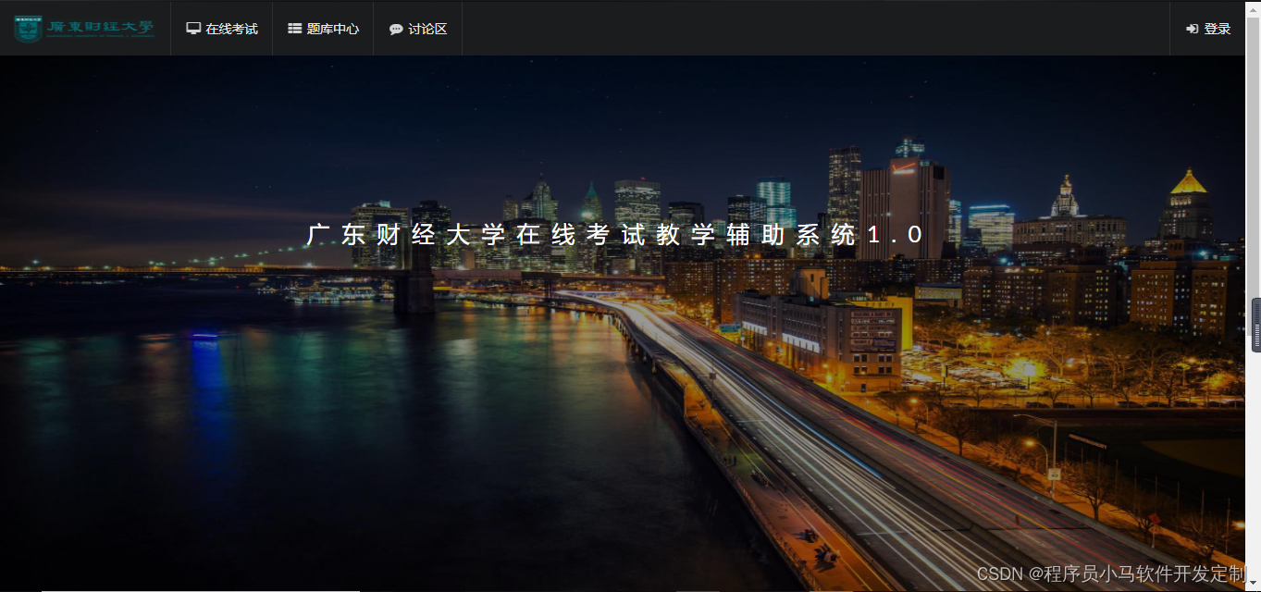Click the university crest logo icon
This screenshot has height=592, width=1261.
pyautogui.click(x=28, y=28)
